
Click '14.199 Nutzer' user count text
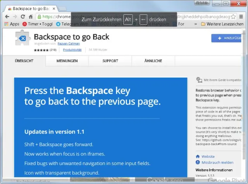pos(98,50)
